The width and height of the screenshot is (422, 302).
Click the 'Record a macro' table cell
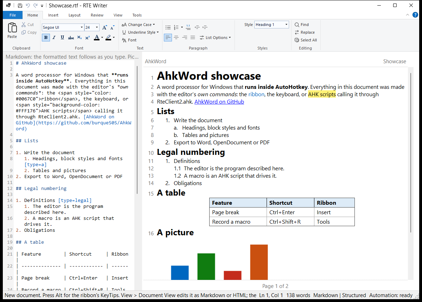(x=238, y=222)
